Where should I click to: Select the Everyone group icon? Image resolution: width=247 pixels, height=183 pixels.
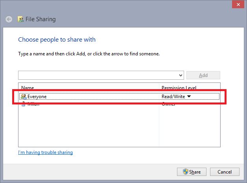pos(24,96)
